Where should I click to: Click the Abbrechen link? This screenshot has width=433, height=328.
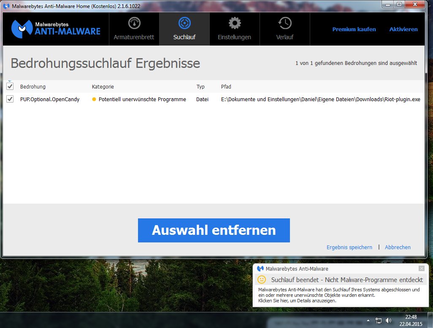(398, 247)
